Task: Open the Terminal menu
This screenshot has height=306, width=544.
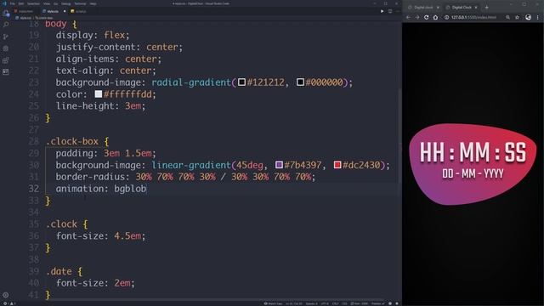Action: 80,3
